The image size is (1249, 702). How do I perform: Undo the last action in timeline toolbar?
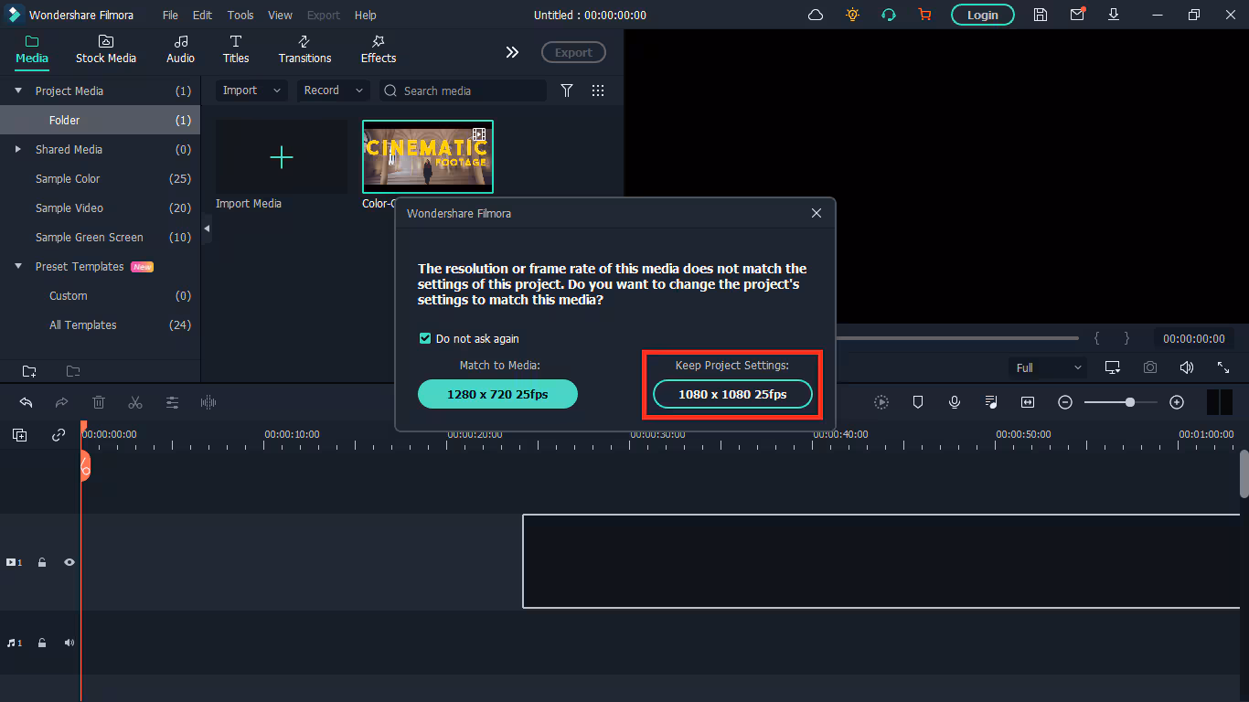(26, 402)
